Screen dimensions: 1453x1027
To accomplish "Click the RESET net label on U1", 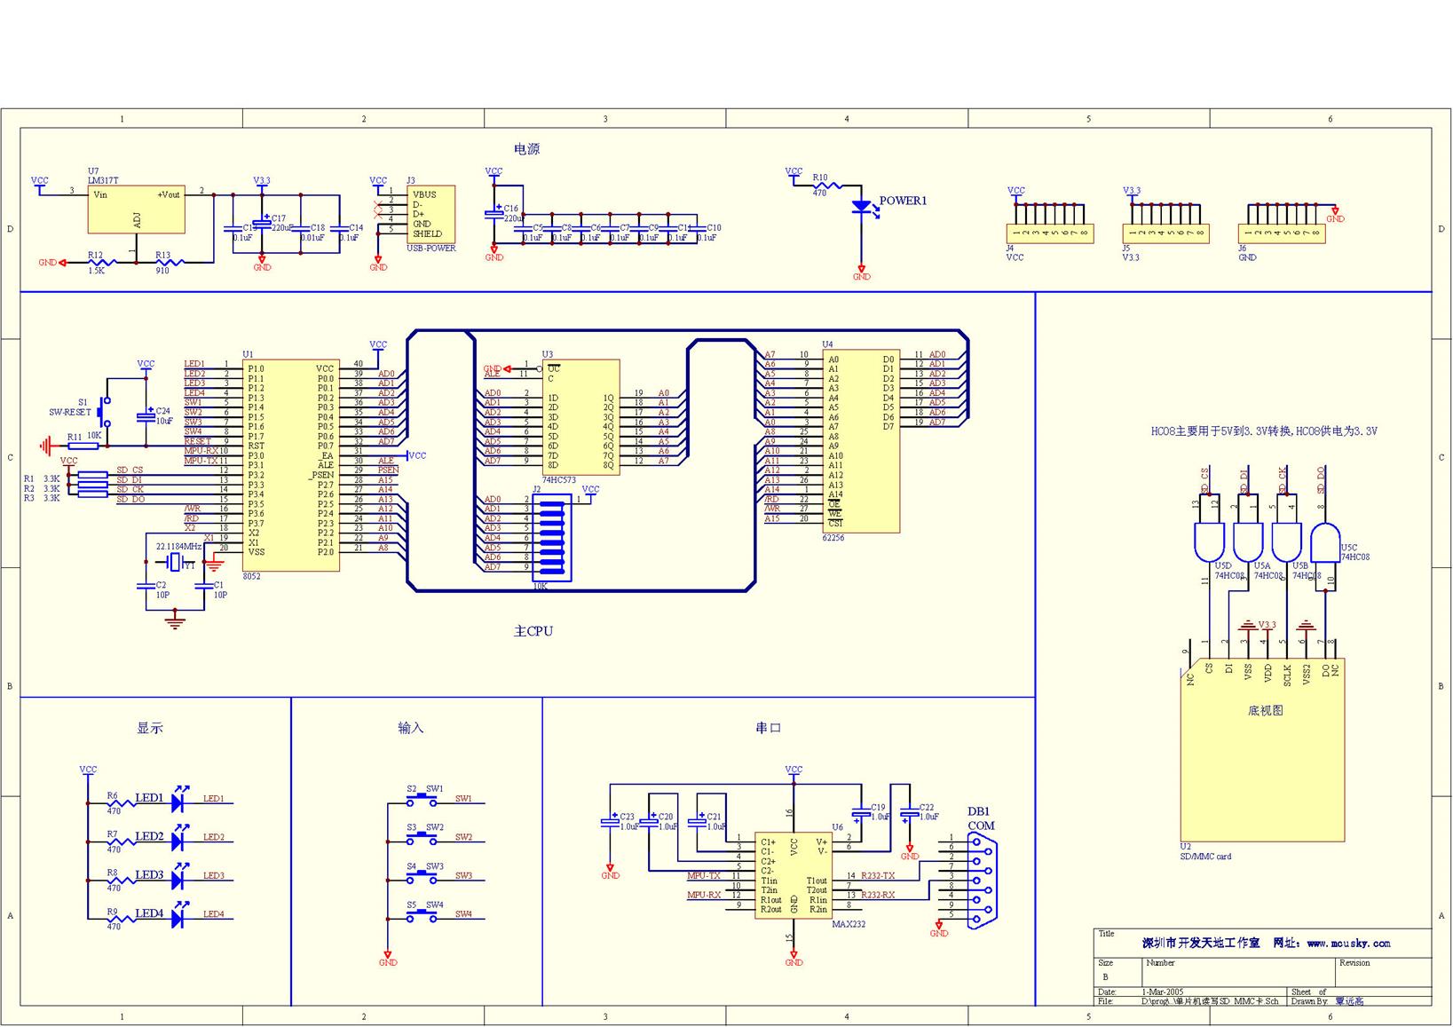I will click(197, 441).
